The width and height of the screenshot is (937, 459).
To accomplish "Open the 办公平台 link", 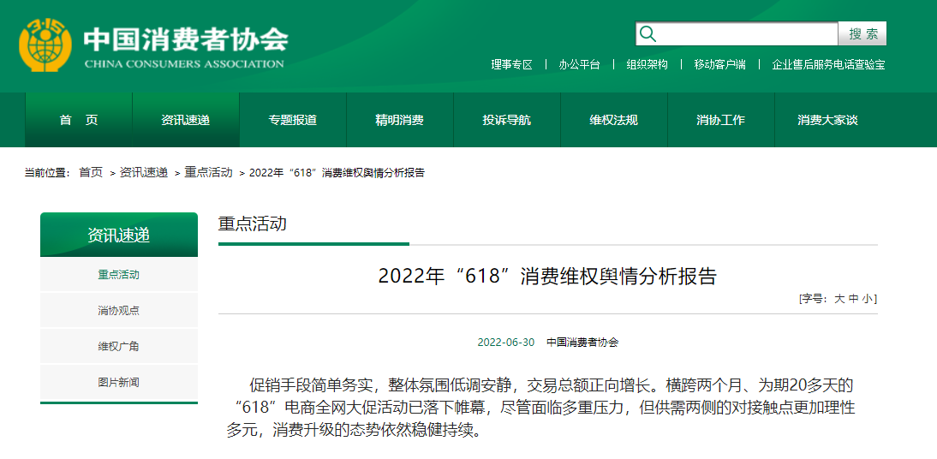I will tap(579, 64).
